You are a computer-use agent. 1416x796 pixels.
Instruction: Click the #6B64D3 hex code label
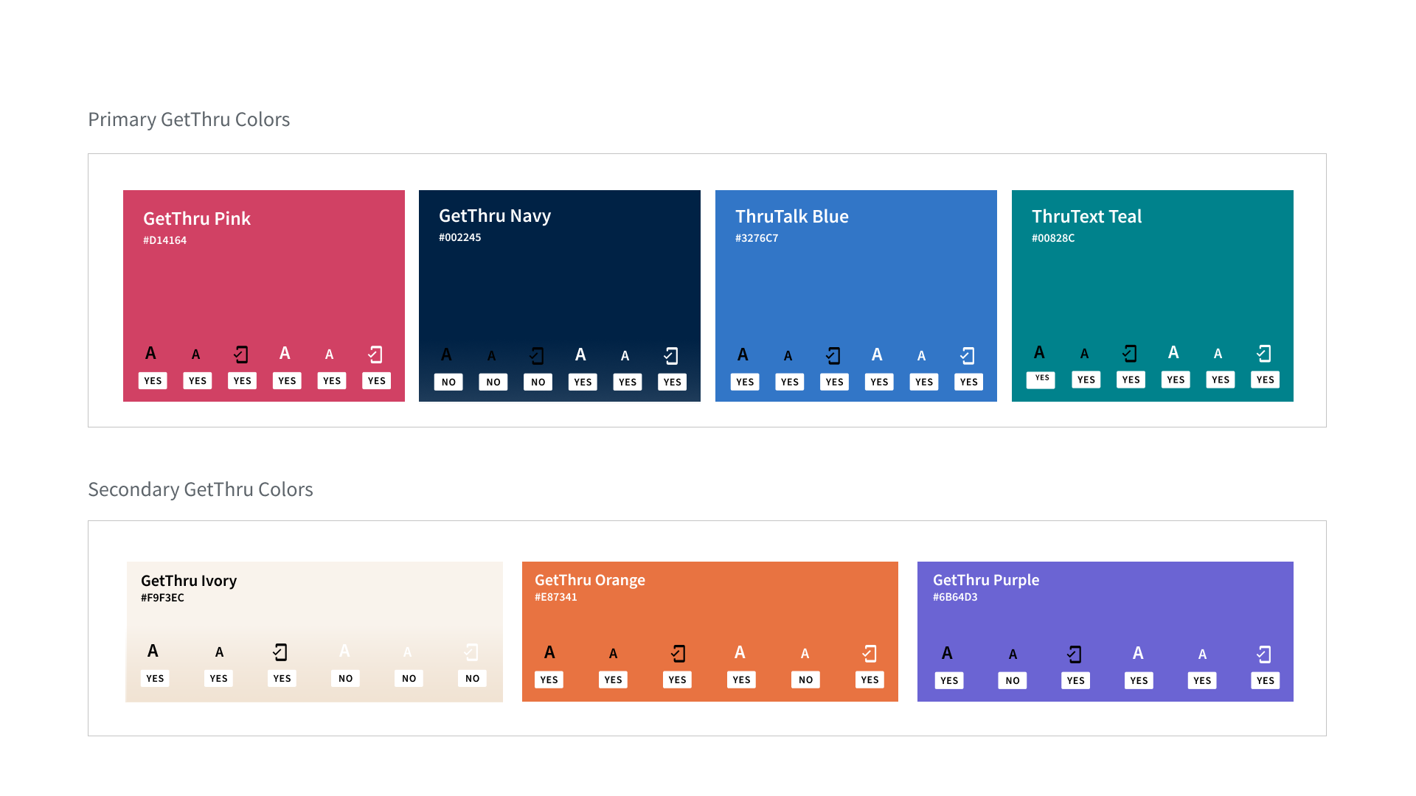coord(955,597)
